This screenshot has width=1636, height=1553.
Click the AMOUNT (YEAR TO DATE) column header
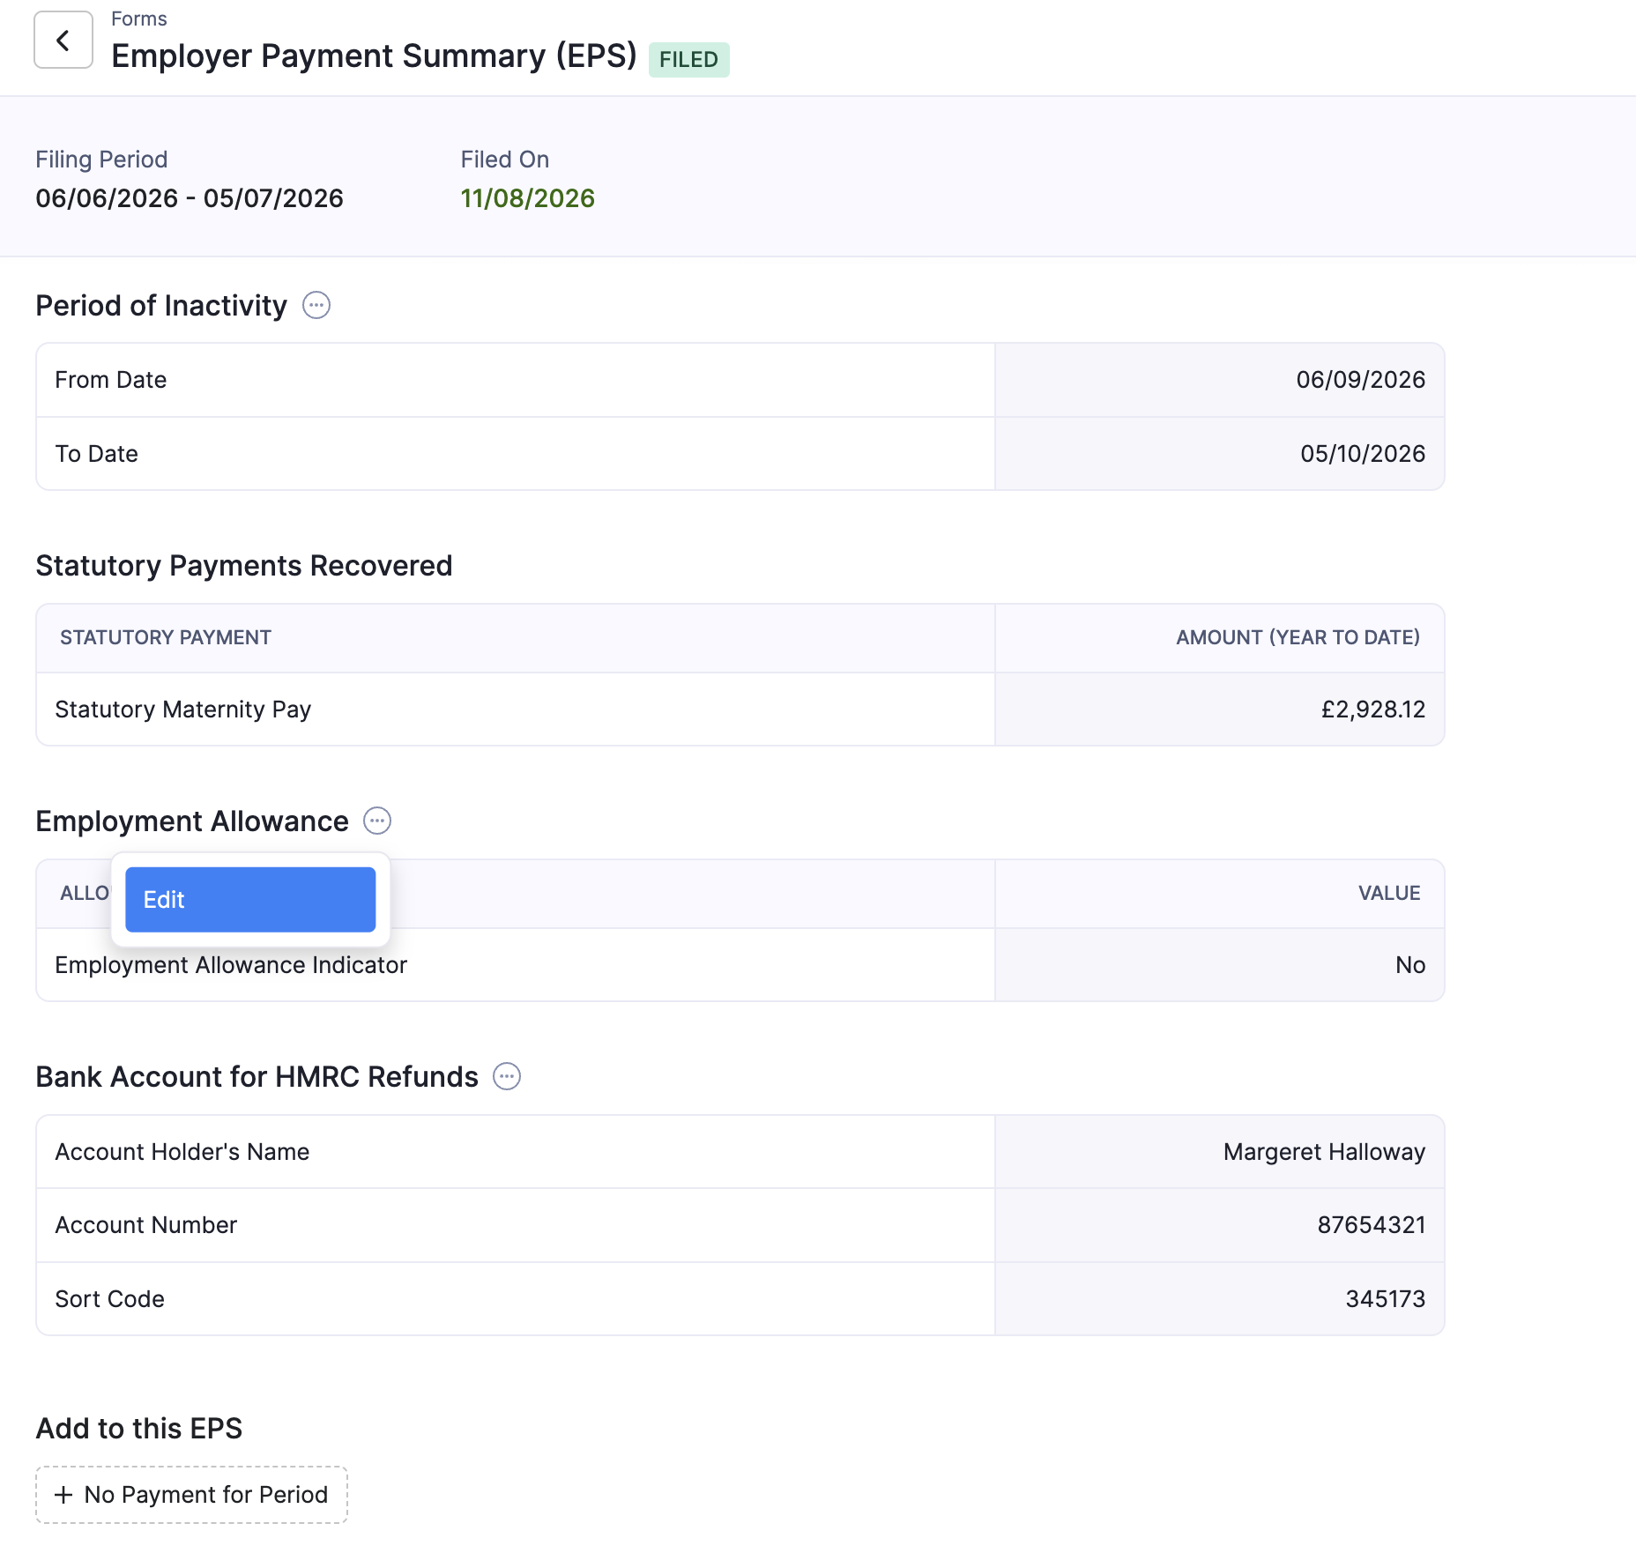click(1298, 637)
